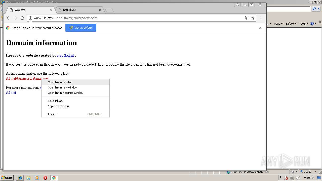Image resolution: width=322 pixels, height=181 pixels.
Task: Select Save link as...
Action: tap(75, 101)
